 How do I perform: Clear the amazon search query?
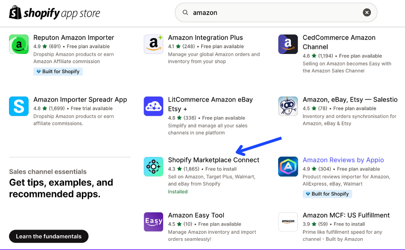(367, 12)
